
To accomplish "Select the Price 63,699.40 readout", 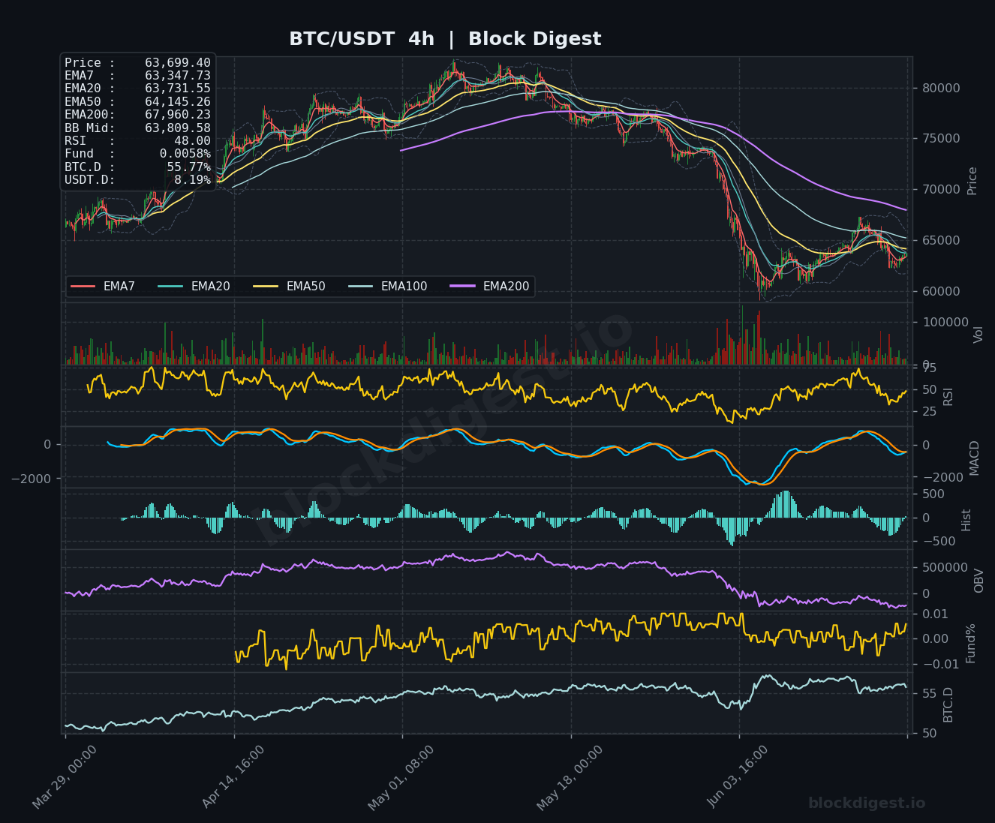I will tap(137, 63).
